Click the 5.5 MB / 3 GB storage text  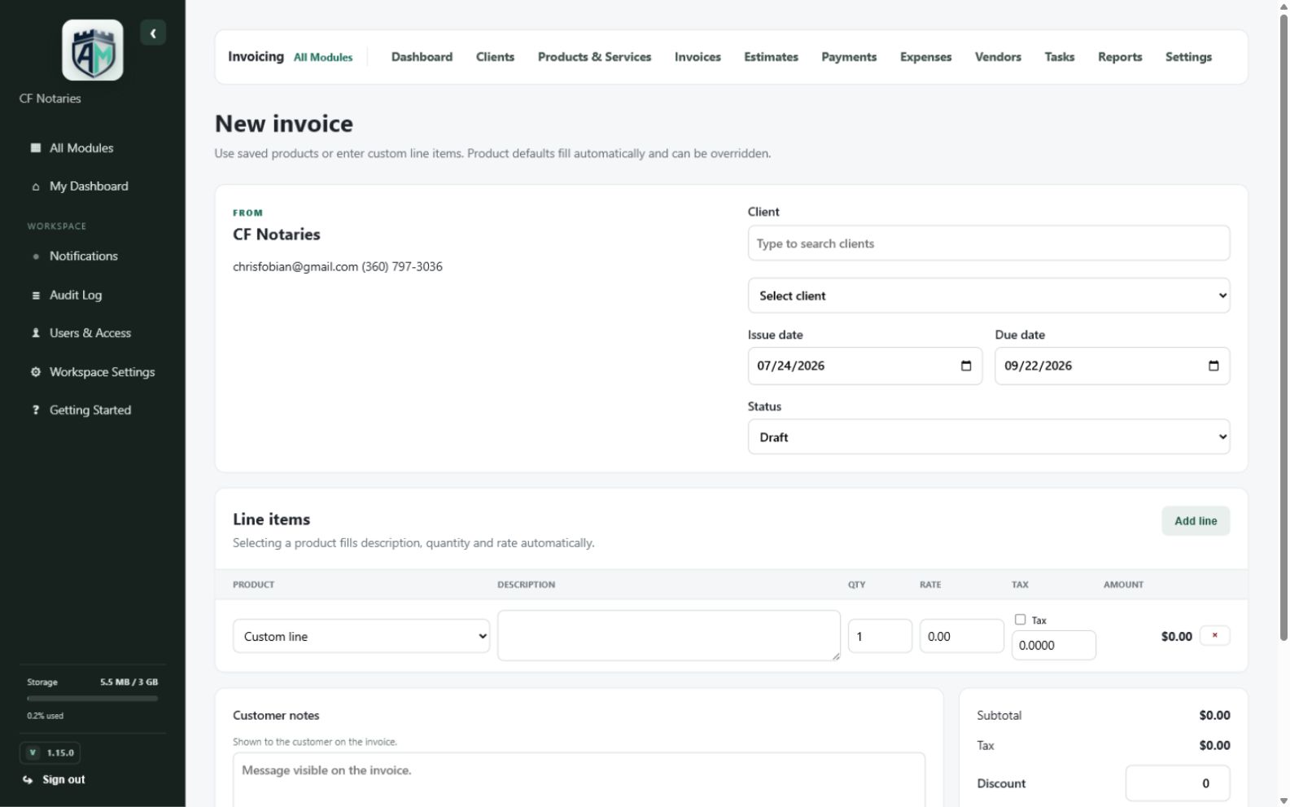coord(129,682)
